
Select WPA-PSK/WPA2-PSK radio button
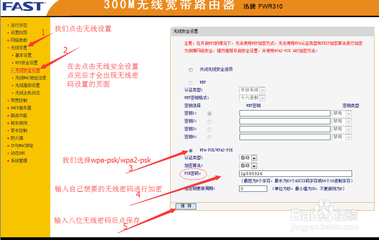tap(191, 150)
